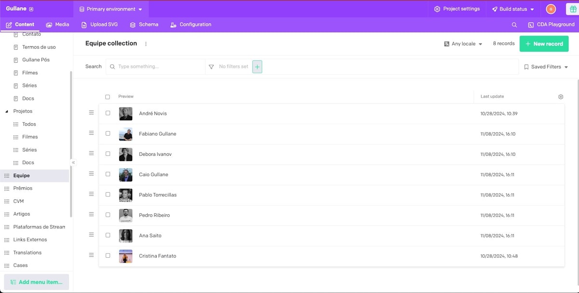Open the user avatar menu
This screenshot has height=293, width=579.
tap(551, 9)
